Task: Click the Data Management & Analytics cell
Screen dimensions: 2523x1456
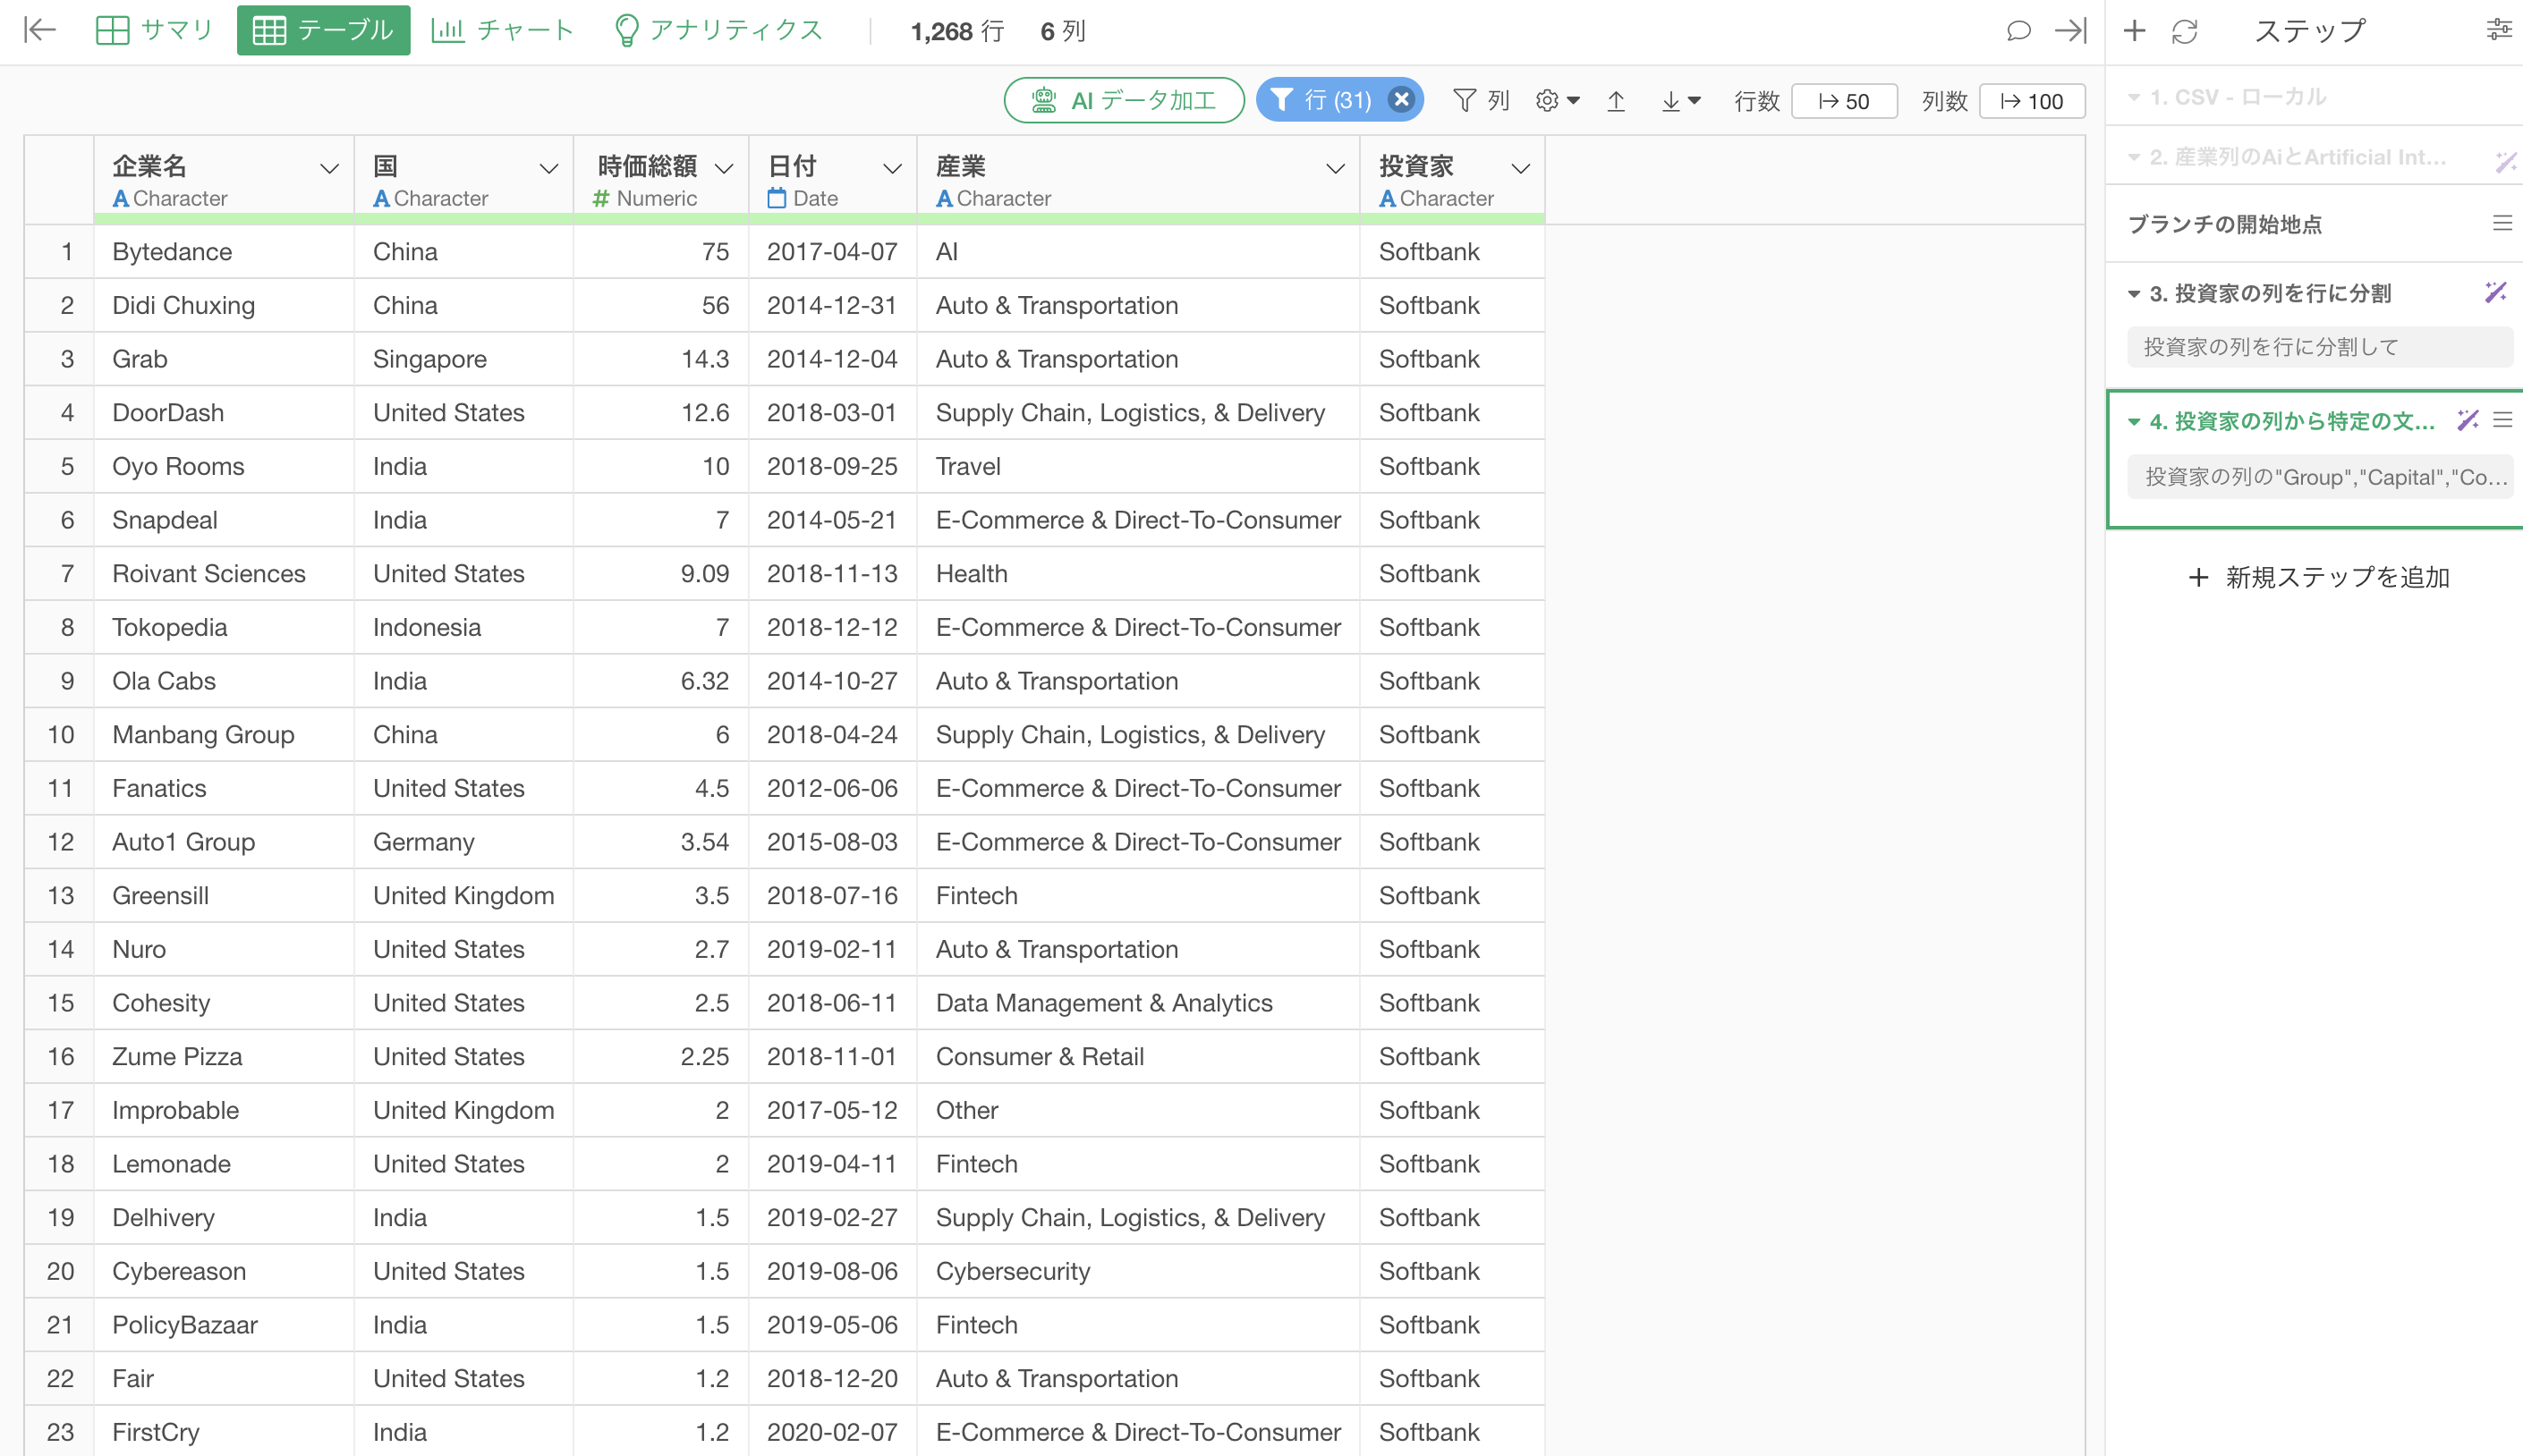Action: click(1138, 1003)
